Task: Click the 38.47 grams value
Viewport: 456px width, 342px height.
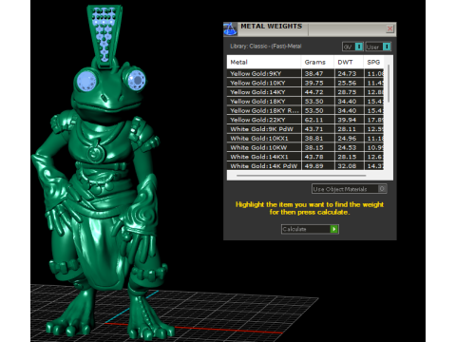Action: [x=313, y=73]
